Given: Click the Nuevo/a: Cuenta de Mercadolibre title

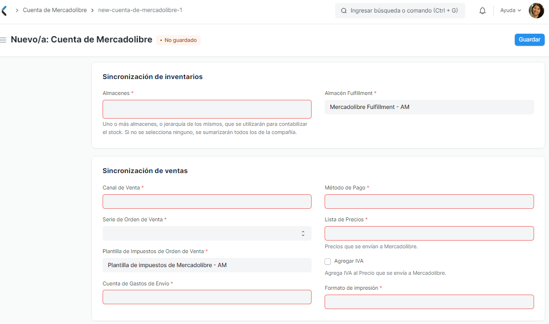Looking at the screenshot, I should 81,39.
